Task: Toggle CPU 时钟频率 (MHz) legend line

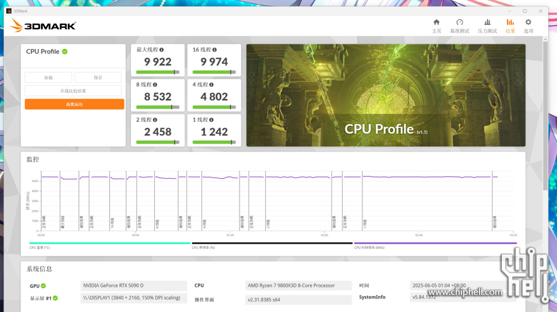Action: click(435, 244)
